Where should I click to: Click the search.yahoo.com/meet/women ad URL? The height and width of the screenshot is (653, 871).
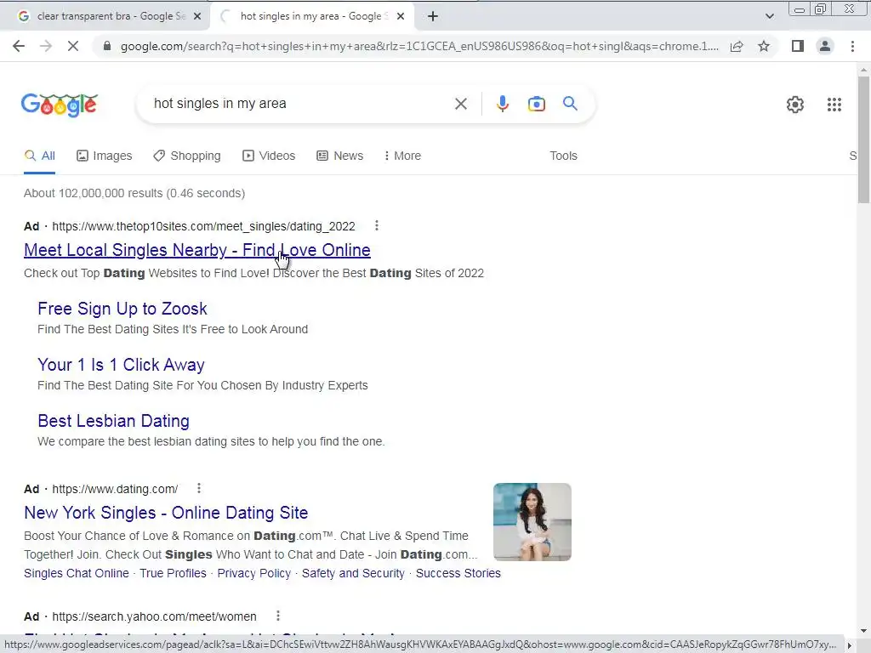[x=155, y=617]
